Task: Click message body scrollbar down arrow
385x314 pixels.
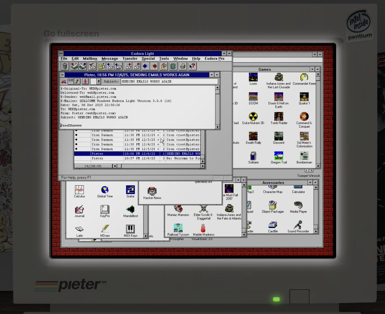Action: (x=218, y=127)
